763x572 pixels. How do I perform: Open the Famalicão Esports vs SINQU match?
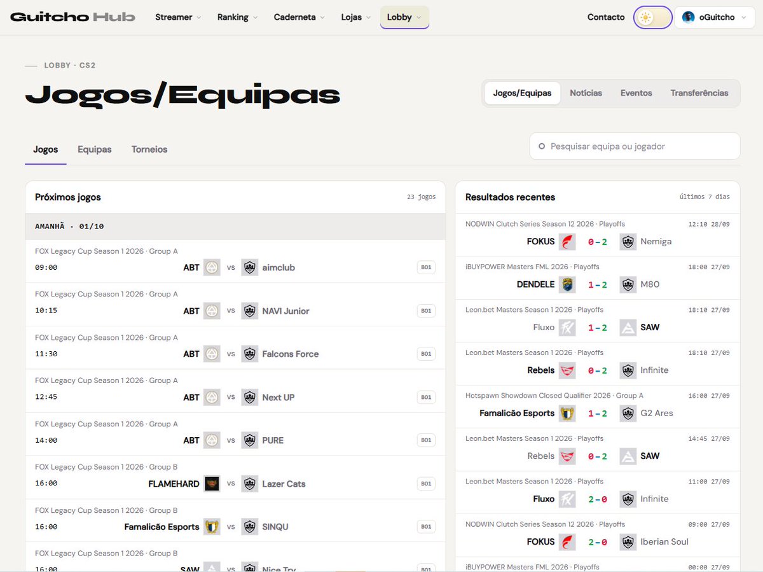click(235, 520)
